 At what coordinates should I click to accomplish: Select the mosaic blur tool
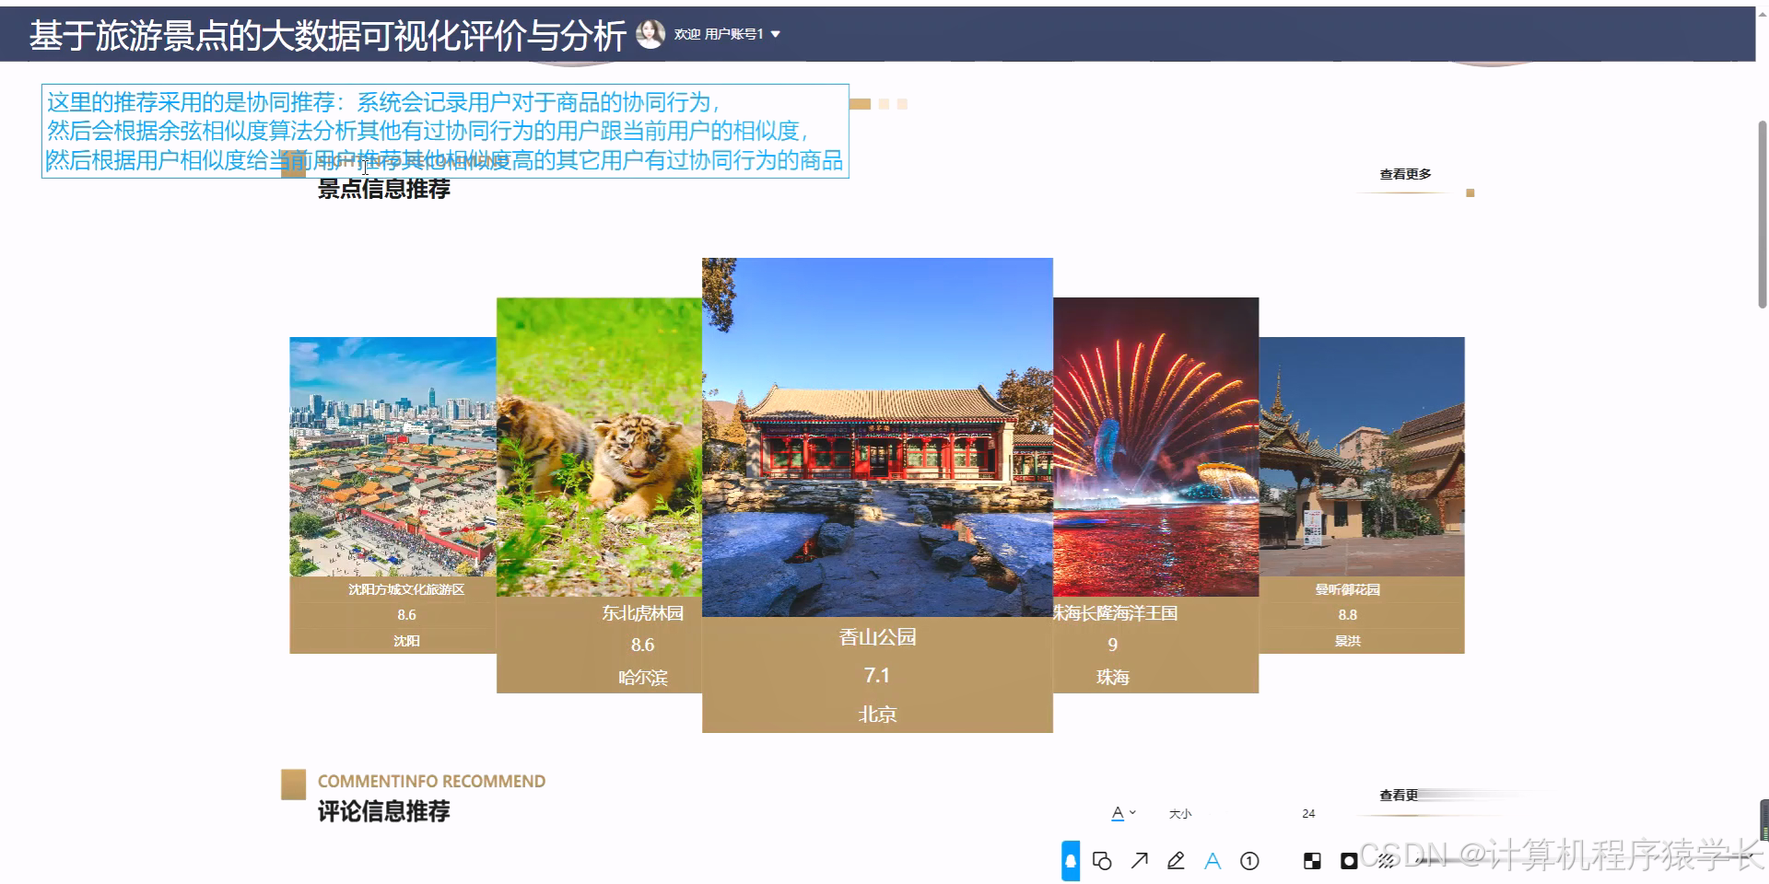coord(1385,861)
